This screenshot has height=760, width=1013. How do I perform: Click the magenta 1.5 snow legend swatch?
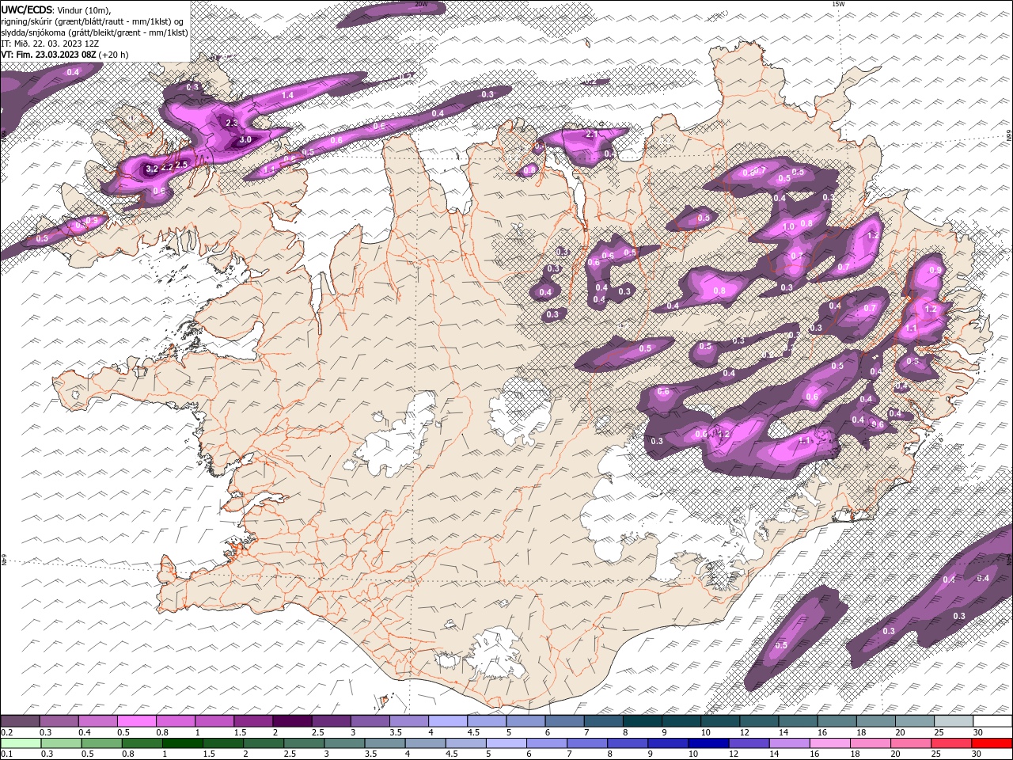pos(253,721)
